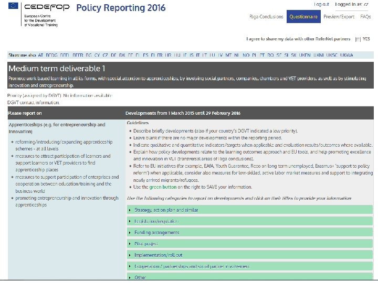This screenshot has height=283, width=378.
Task: Open the Riga Conclusions tab
Action: coord(266,17)
